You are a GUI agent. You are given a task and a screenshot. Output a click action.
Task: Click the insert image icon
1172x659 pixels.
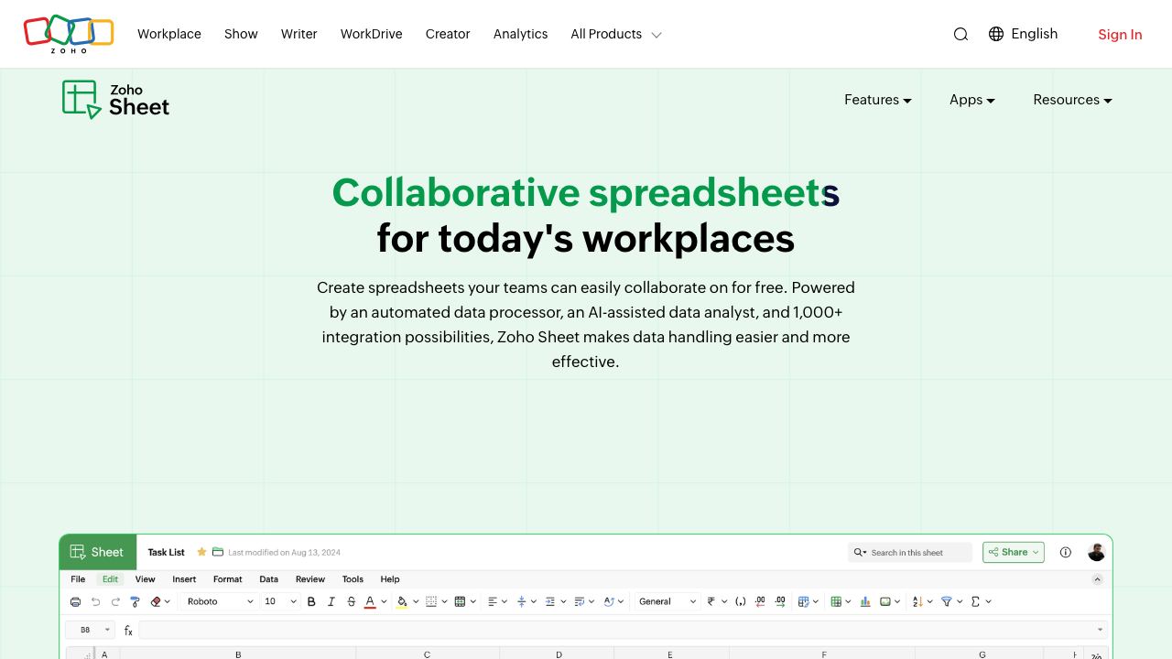(885, 601)
